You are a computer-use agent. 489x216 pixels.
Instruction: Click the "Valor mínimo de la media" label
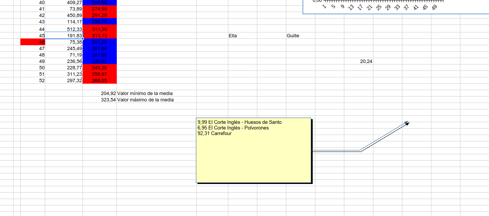click(145, 93)
